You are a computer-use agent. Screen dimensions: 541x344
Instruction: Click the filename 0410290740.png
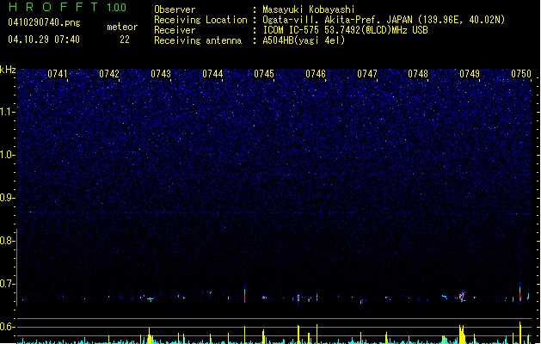(x=44, y=22)
